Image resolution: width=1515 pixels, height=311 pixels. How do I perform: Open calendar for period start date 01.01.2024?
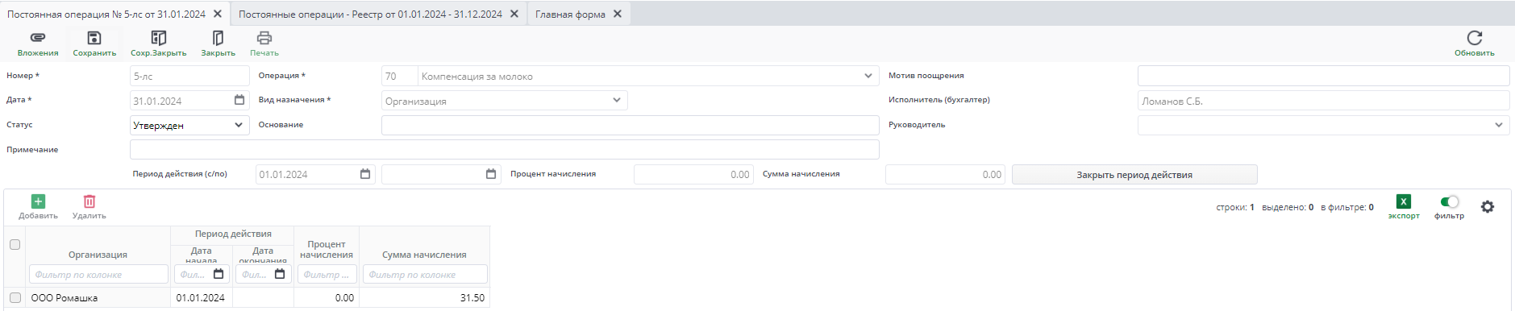[365, 174]
